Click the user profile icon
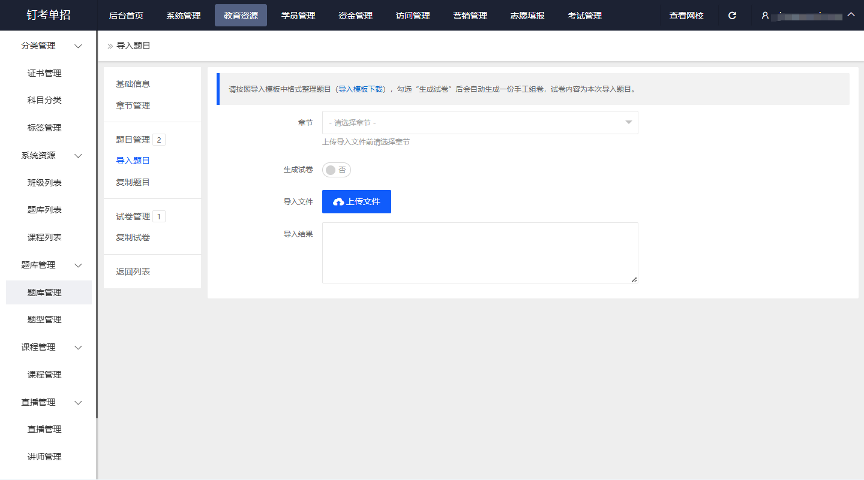The height and width of the screenshot is (480, 864). click(765, 16)
